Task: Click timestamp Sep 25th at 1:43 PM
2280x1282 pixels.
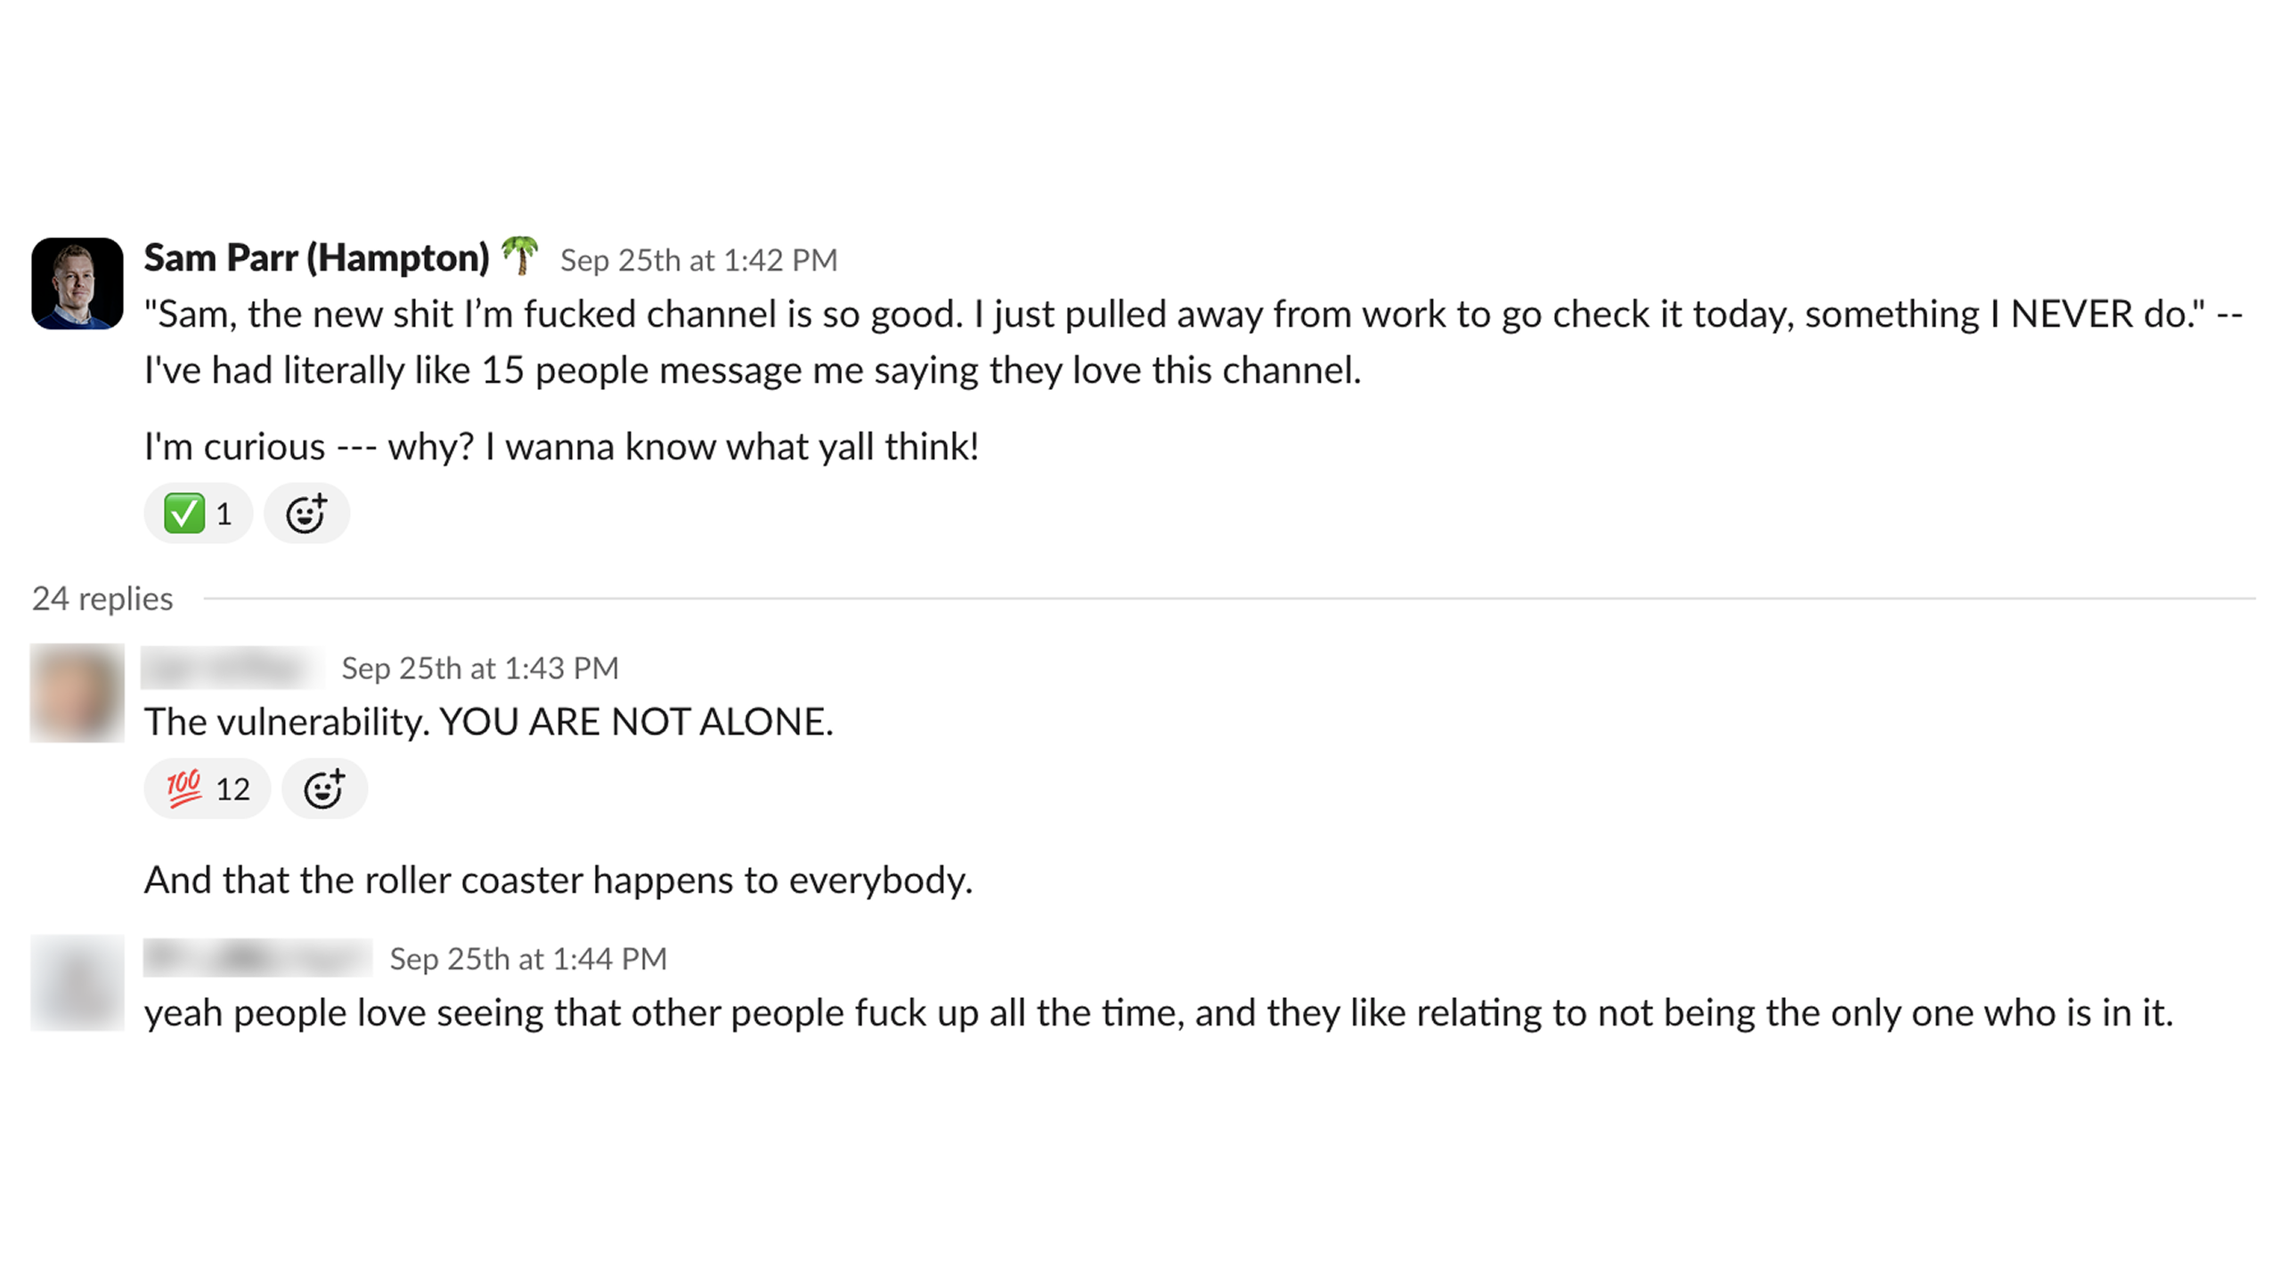Action: [x=479, y=668]
